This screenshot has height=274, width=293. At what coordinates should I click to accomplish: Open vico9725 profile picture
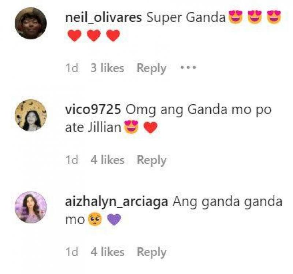click(31, 115)
